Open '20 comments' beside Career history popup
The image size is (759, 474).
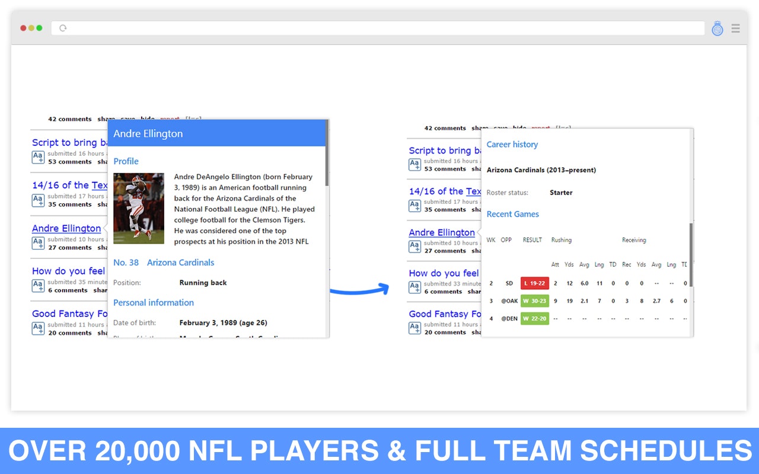[x=445, y=332]
